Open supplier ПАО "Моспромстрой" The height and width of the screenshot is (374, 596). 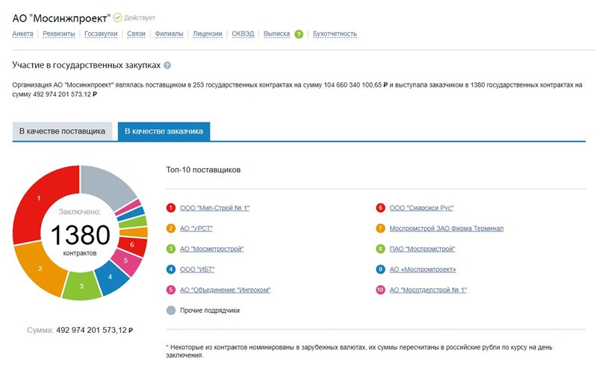(x=422, y=249)
